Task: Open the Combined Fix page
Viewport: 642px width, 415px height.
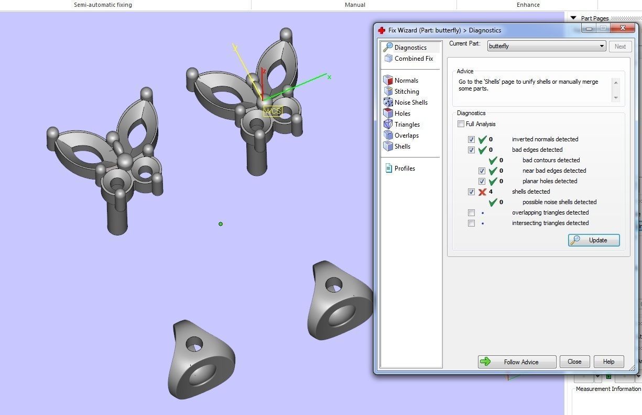Action: tap(409, 58)
